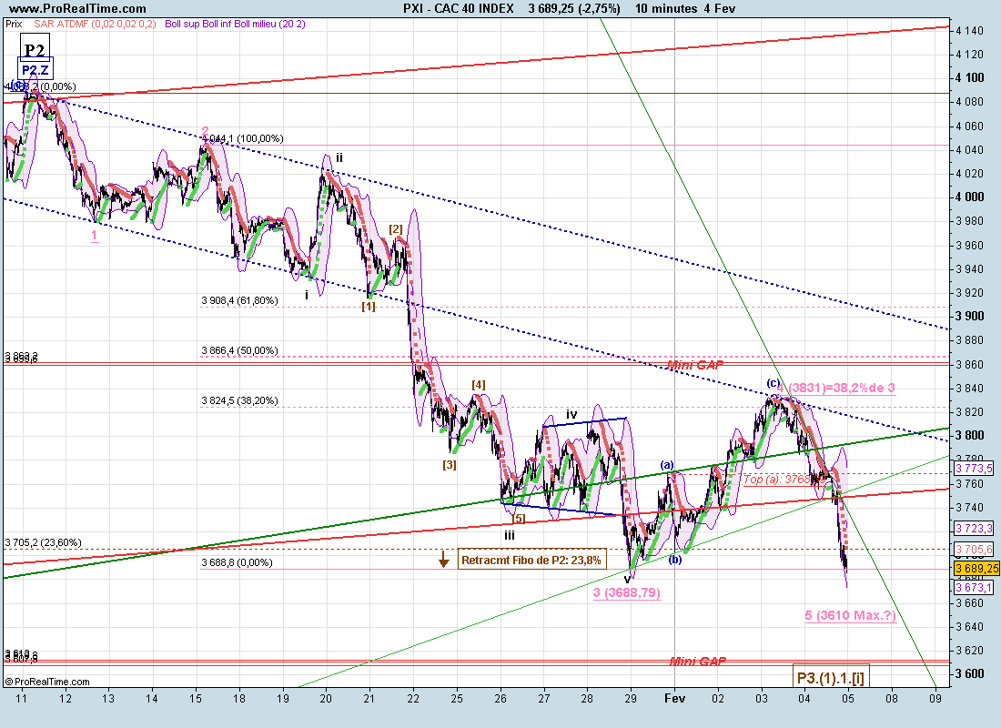1001x728 pixels.
Task: Click the P3.(1).1.[i] boxed label
Action: point(831,678)
